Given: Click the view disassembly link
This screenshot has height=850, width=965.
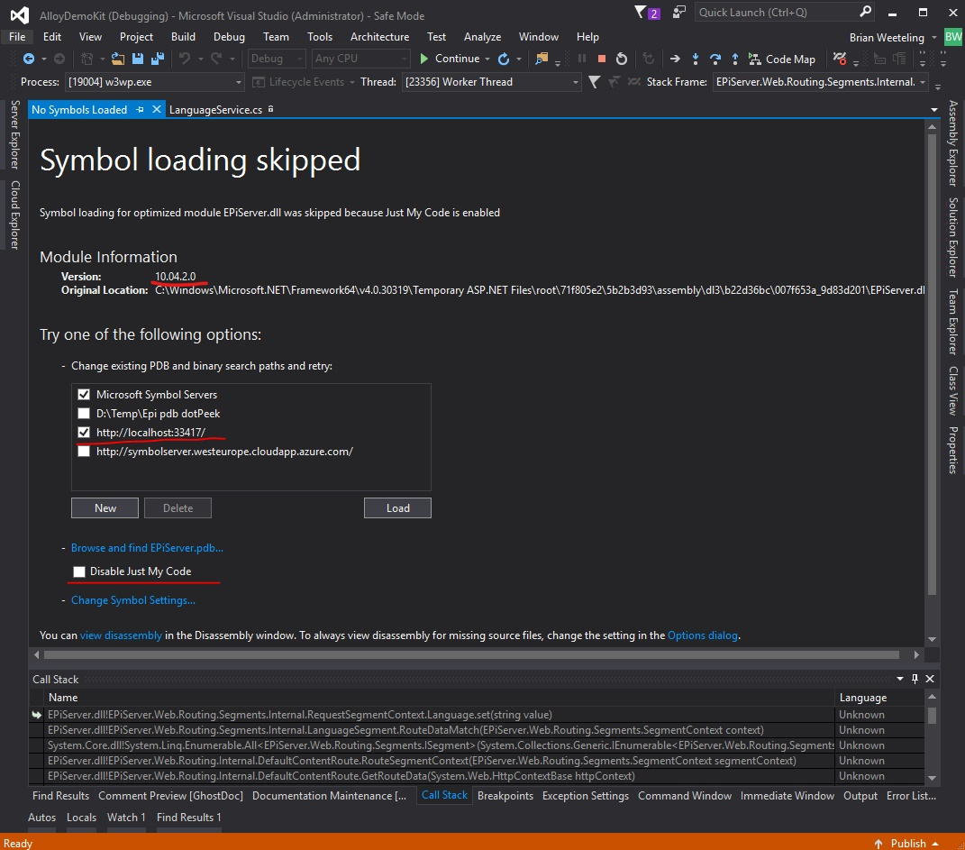Looking at the screenshot, I should pyautogui.click(x=121, y=635).
